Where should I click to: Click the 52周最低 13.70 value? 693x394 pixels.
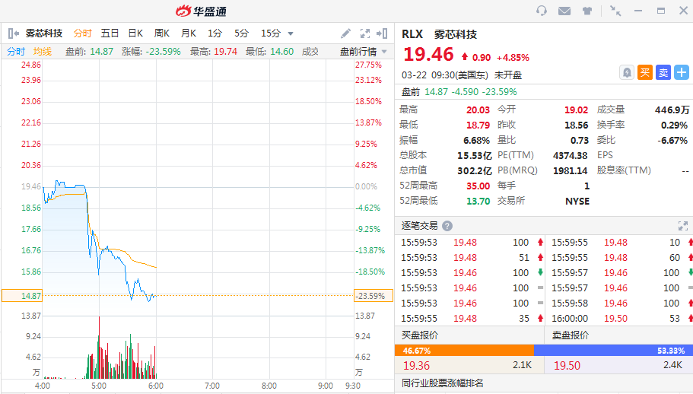coord(478,201)
